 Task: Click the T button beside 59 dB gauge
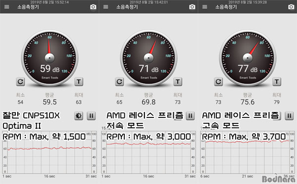click(x=79, y=81)
